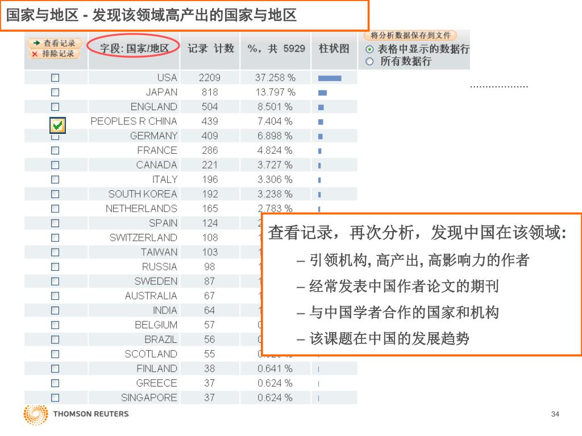The image size is (582, 436).
Task: Click percentage 7.404 %
Action: coord(275,121)
